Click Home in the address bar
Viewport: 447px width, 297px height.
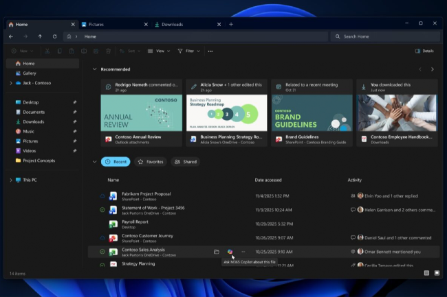[x=90, y=36]
